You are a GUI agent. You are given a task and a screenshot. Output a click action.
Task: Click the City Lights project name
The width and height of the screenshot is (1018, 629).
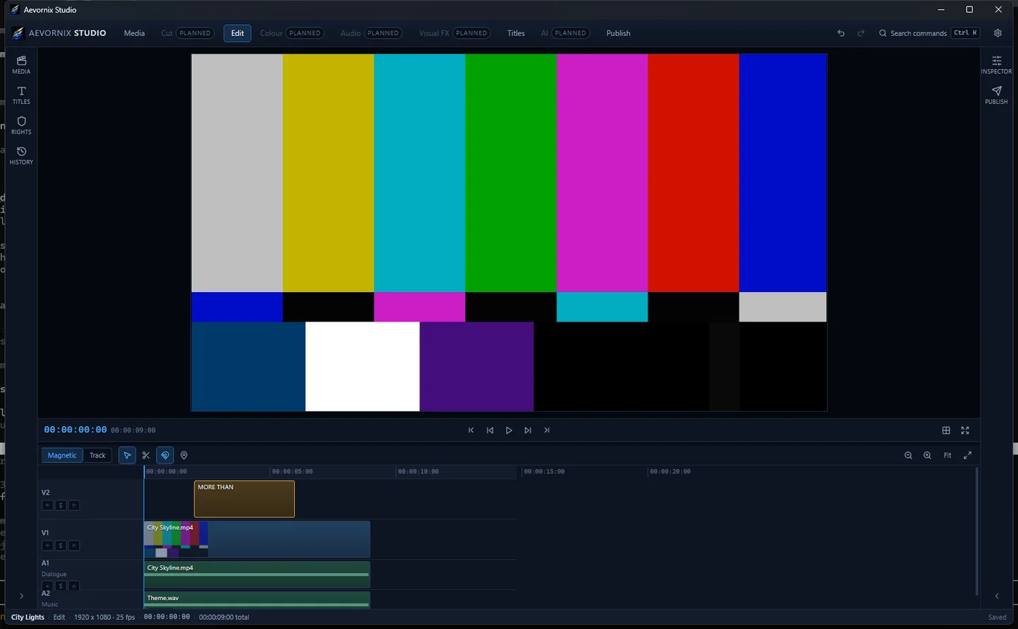pyautogui.click(x=28, y=617)
